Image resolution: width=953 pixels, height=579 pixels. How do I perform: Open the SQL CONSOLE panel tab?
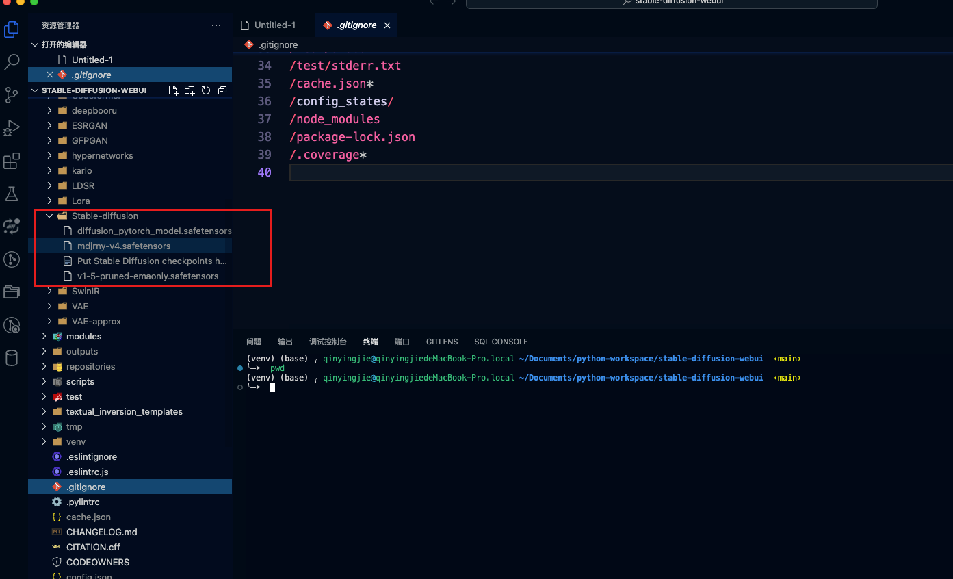pos(501,342)
